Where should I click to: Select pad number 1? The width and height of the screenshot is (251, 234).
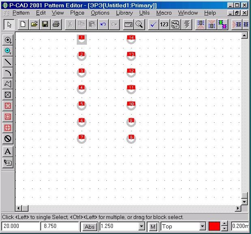(82, 39)
